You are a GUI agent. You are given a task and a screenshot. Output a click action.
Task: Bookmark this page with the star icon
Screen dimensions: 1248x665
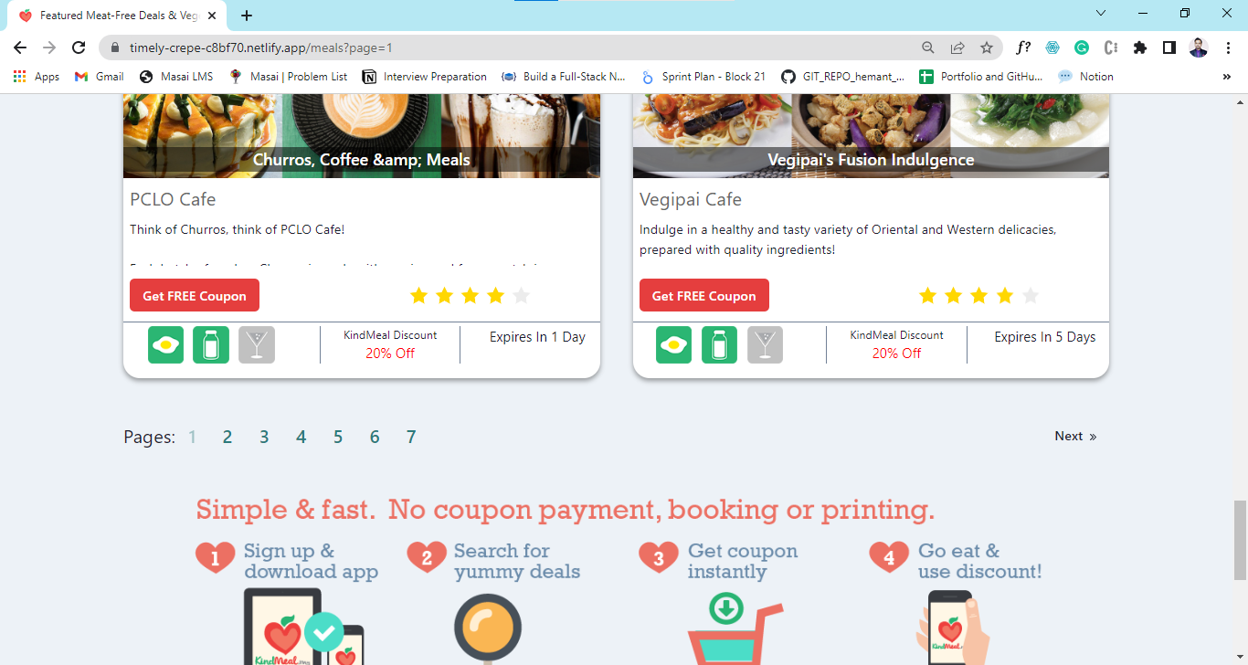[987, 47]
